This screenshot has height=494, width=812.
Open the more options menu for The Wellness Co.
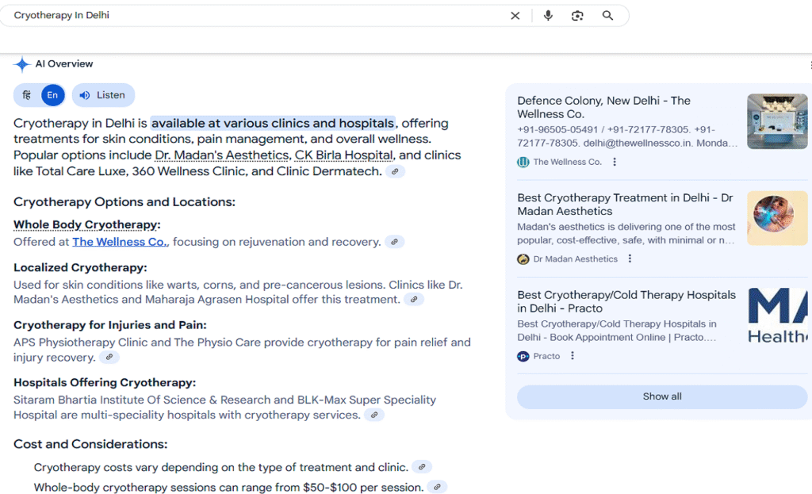615,162
